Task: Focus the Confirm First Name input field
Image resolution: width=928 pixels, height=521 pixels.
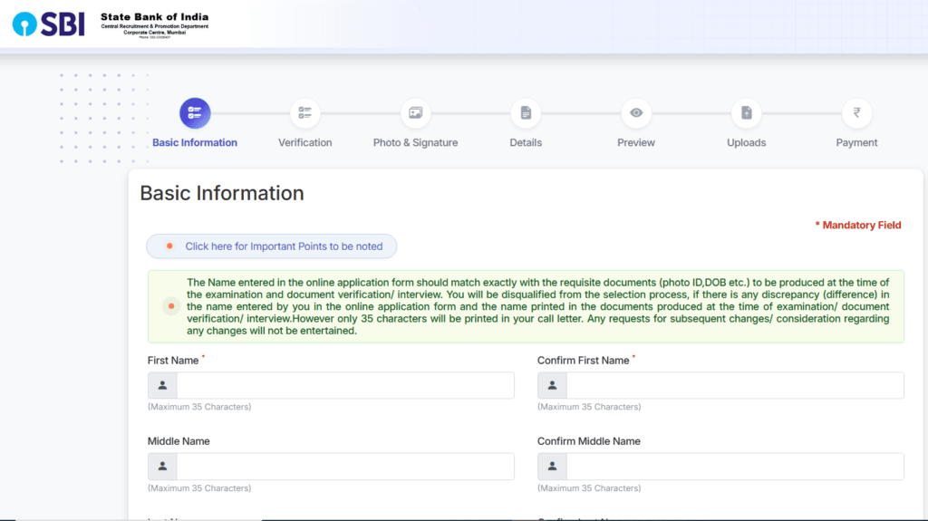Action: (x=735, y=385)
